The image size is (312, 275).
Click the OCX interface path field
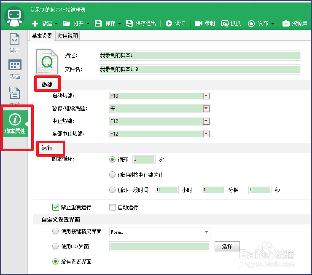[x=159, y=246]
